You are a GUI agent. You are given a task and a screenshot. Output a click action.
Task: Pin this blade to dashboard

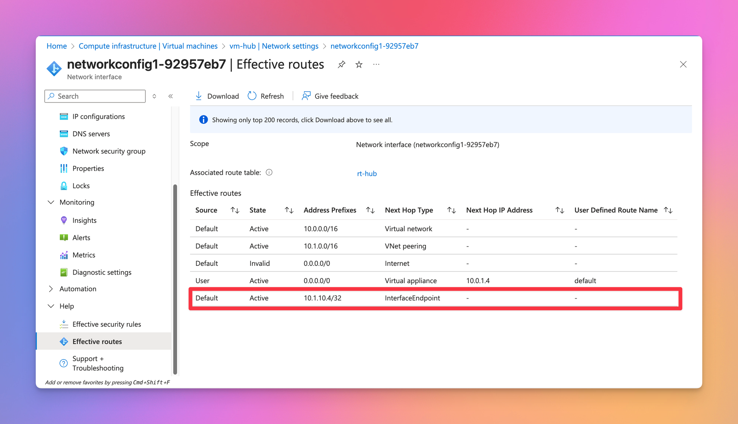click(341, 65)
